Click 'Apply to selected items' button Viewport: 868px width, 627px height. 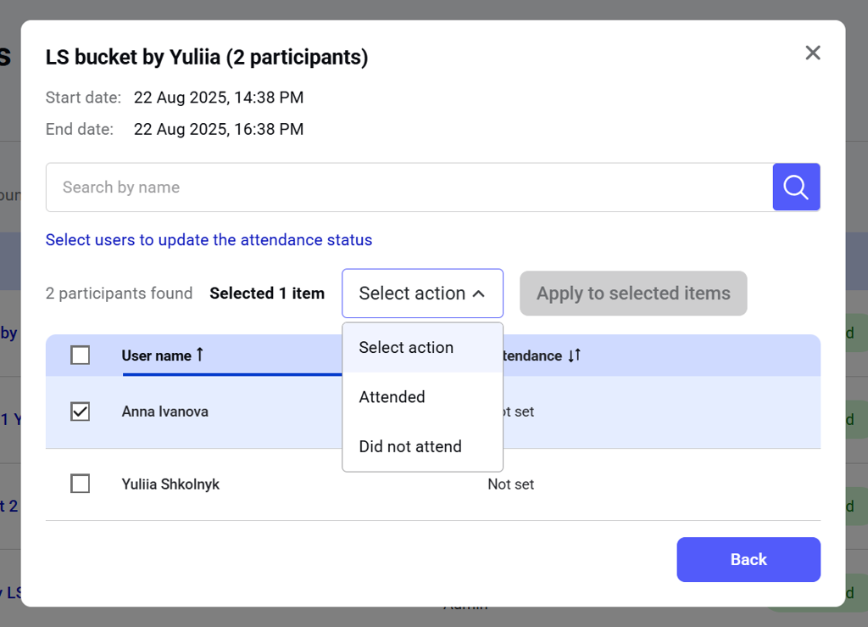coord(633,294)
